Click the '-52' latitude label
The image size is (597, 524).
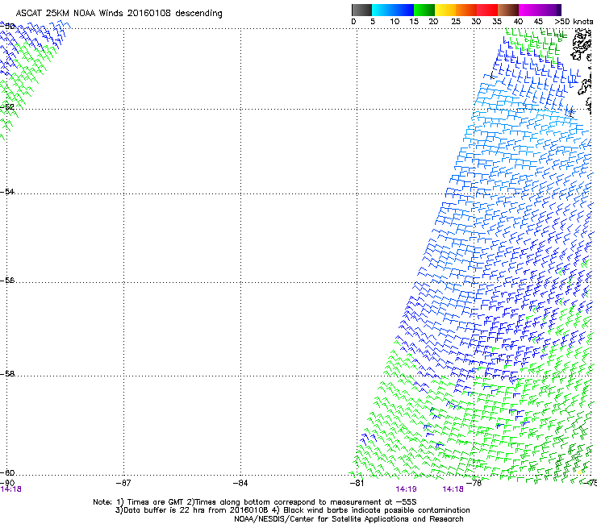pyautogui.click(x=7, y=107)
